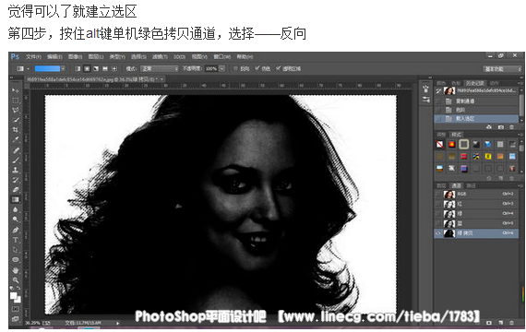Select the Magic Wand tool

[x=16, y=120]
